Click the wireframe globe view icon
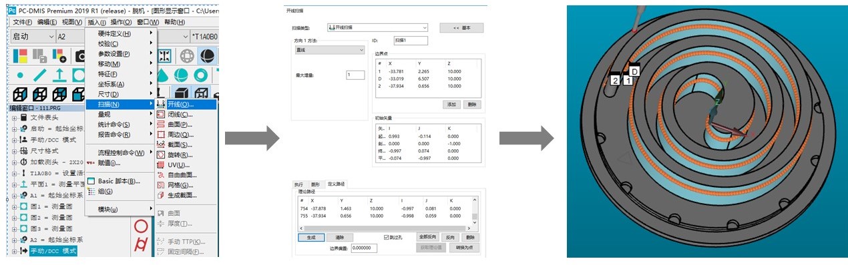This screenshot has height=265, width=848. pos(188,55)
